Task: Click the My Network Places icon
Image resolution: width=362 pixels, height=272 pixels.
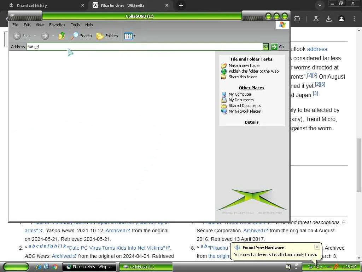Action: pos(224,111)
